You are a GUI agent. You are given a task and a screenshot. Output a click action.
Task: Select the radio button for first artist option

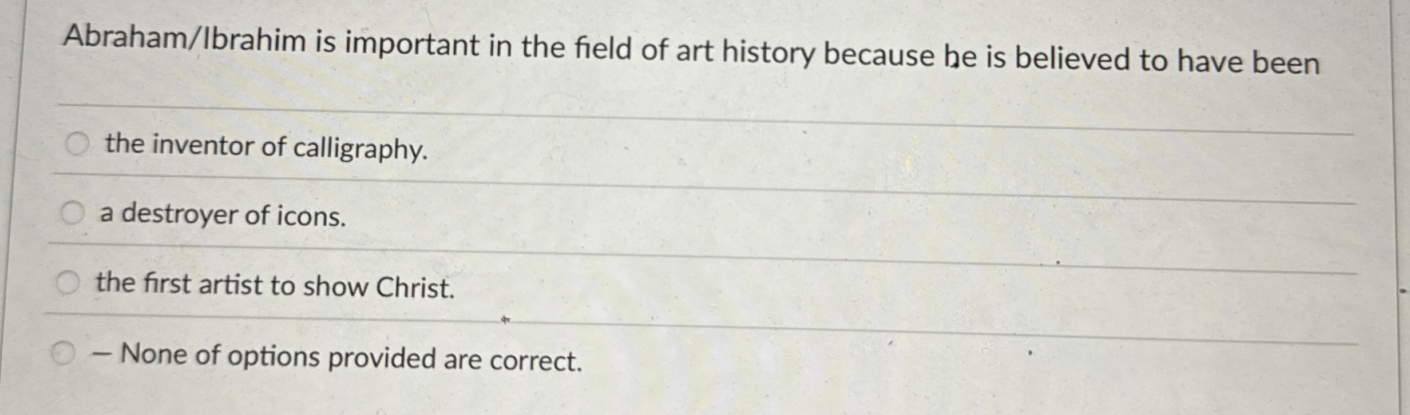point(68,282)
